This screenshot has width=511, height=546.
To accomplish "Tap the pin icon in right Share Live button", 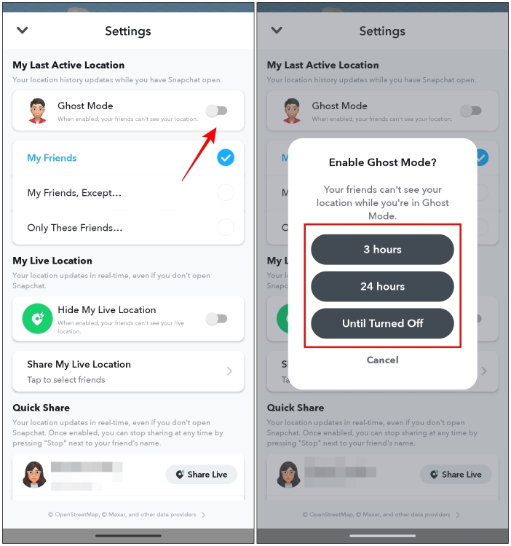I will click(x=434, y=474).
